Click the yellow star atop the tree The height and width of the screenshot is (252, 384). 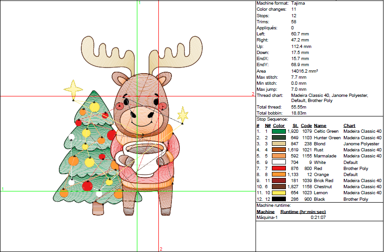[x=73, y=88]
